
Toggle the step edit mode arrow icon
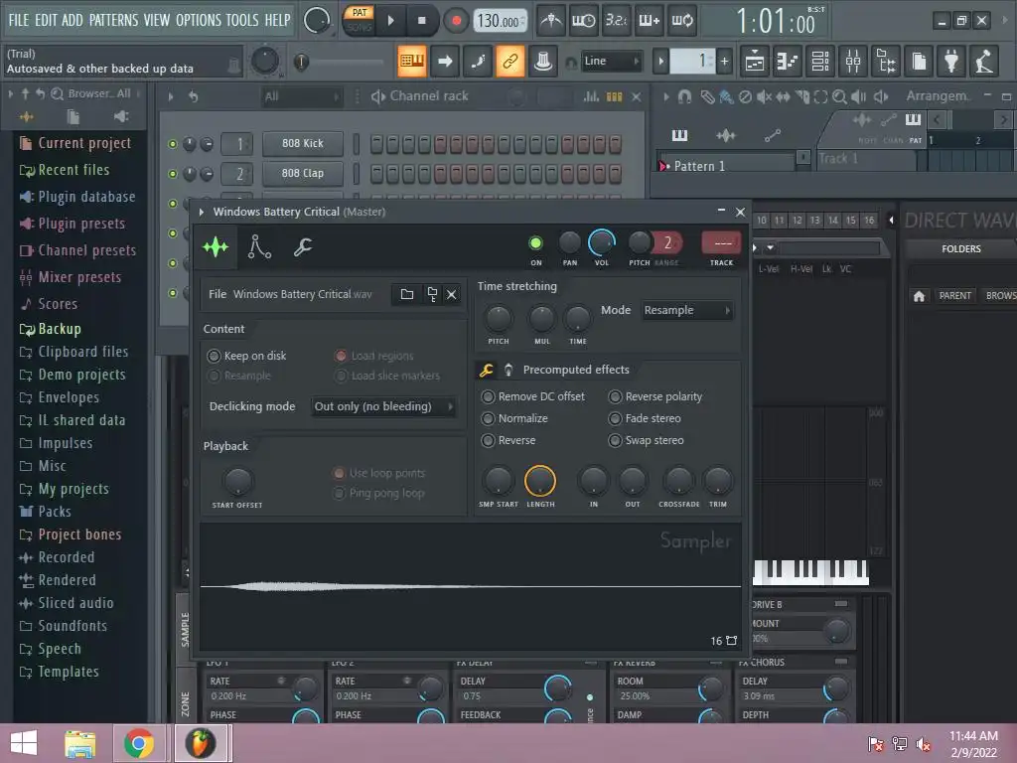tap(445, 61)
